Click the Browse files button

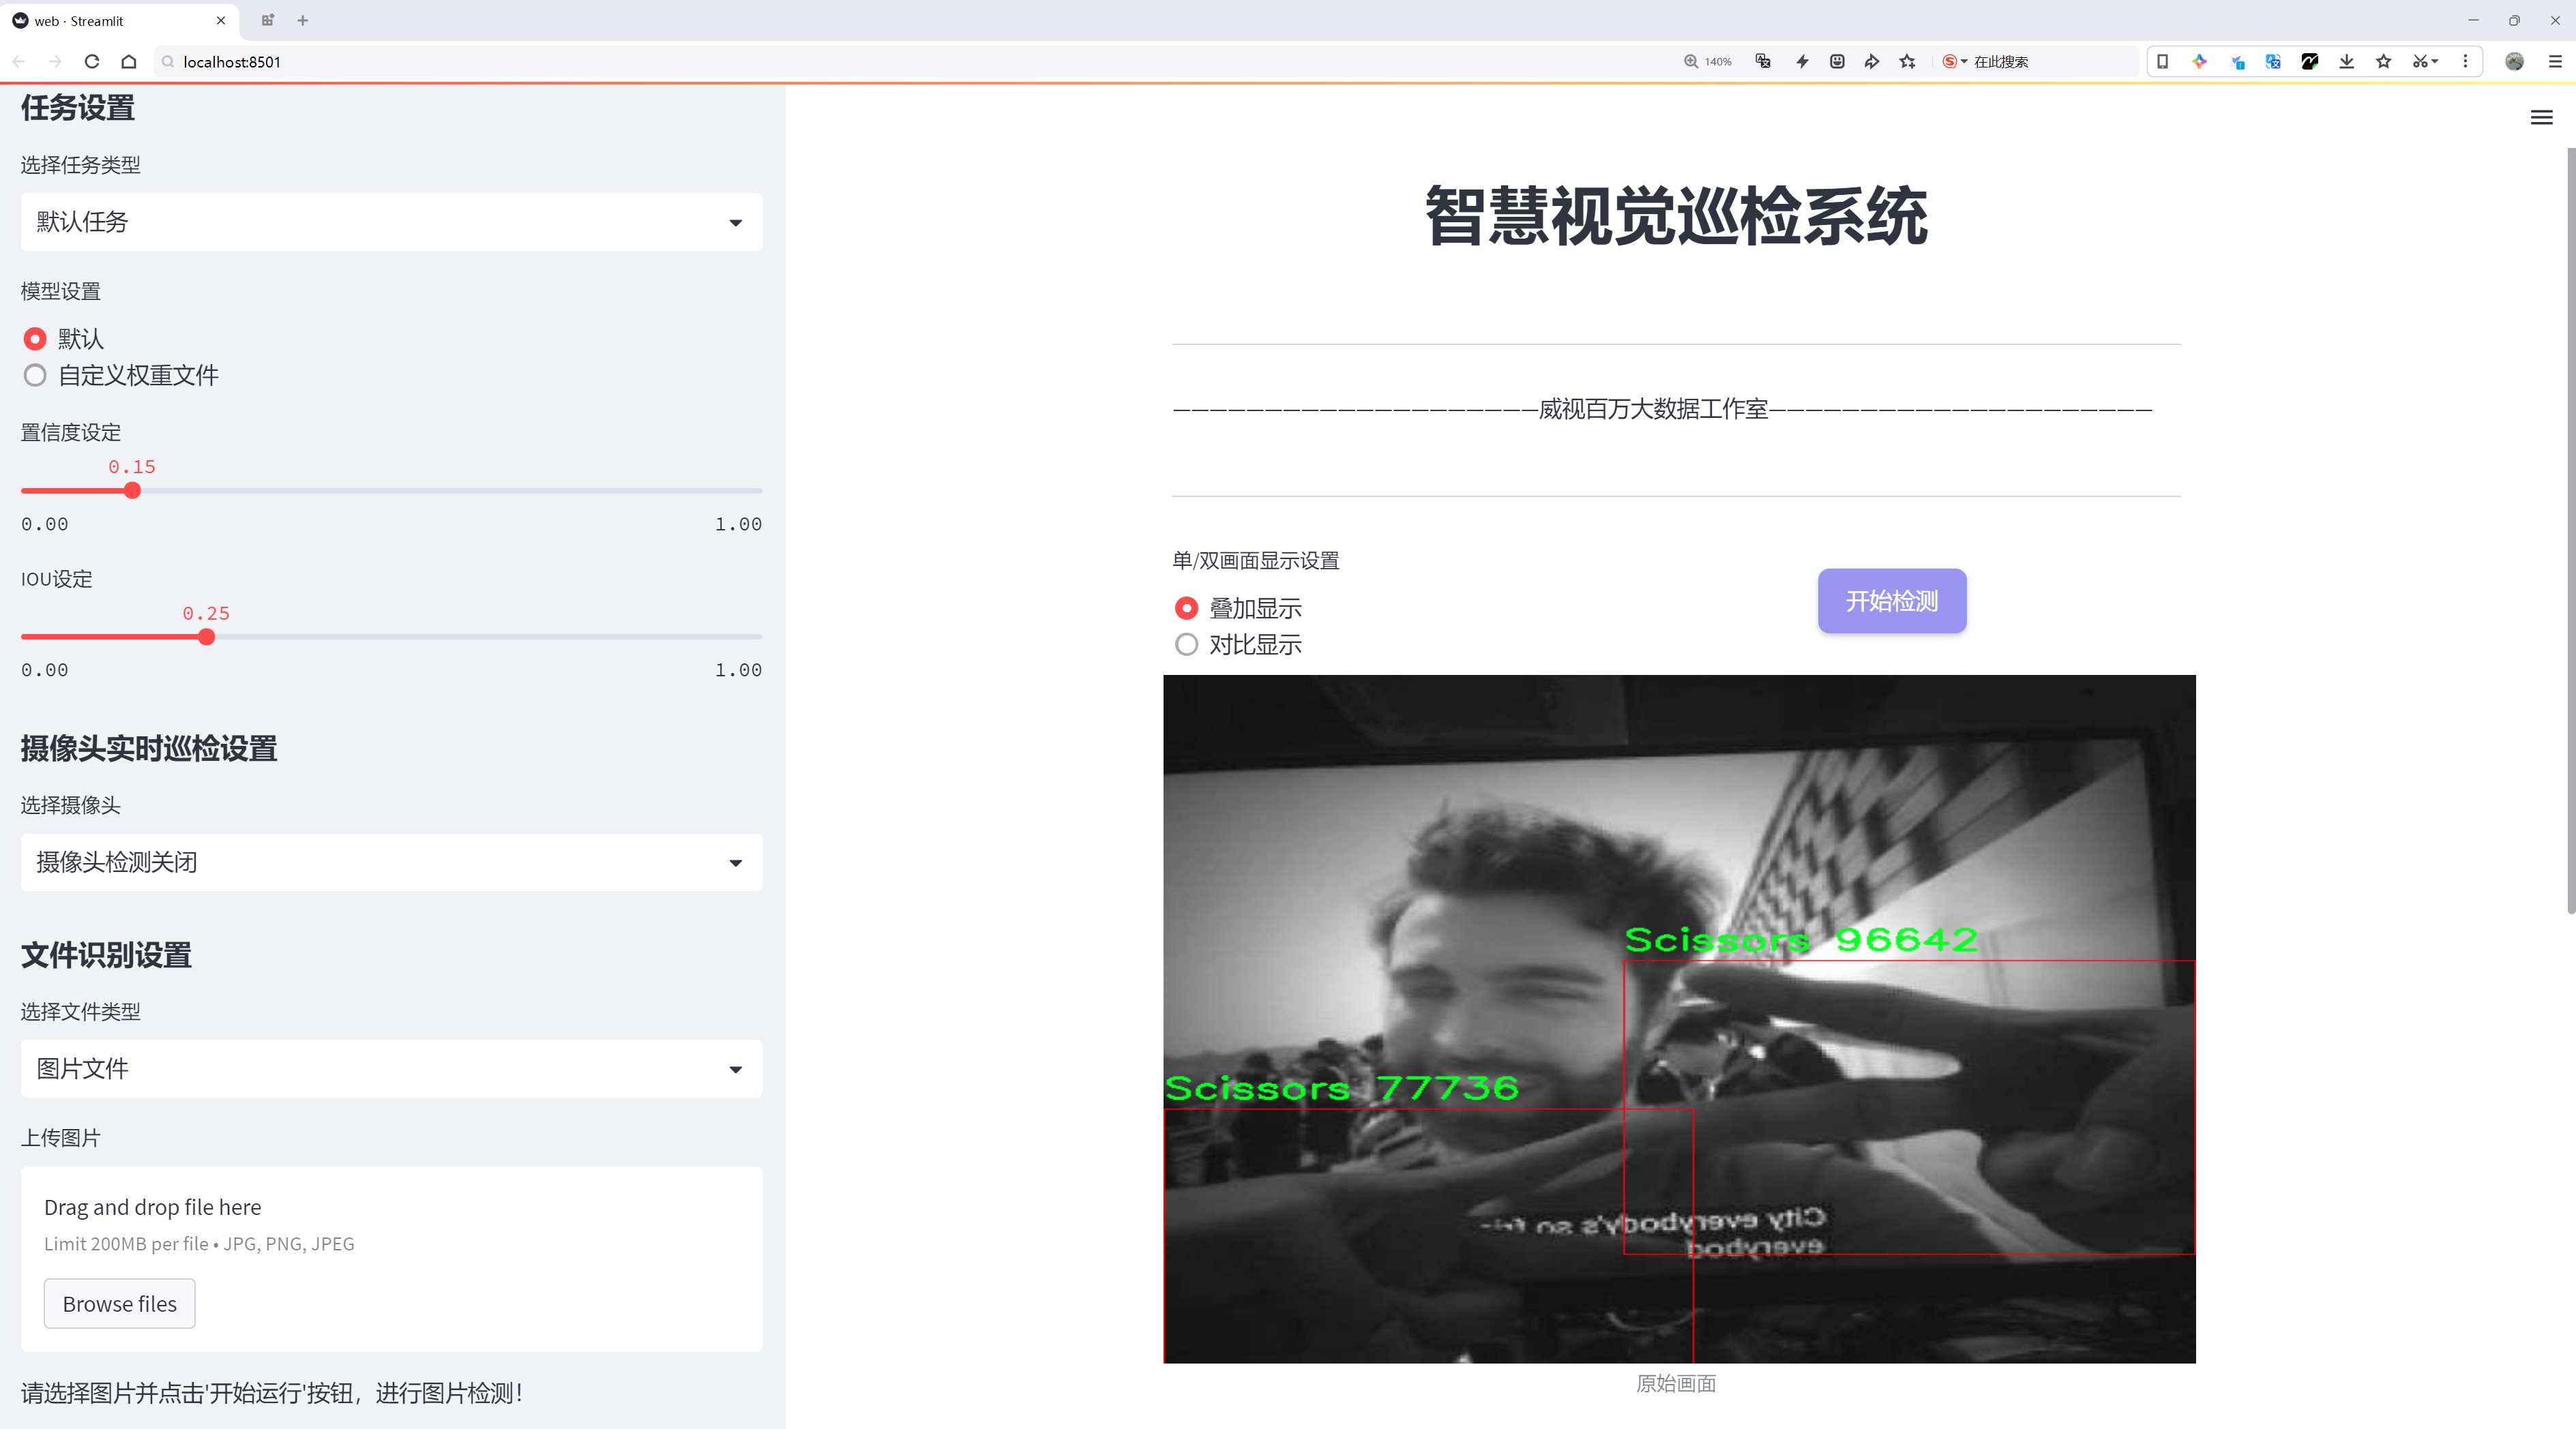(119, 1303)
